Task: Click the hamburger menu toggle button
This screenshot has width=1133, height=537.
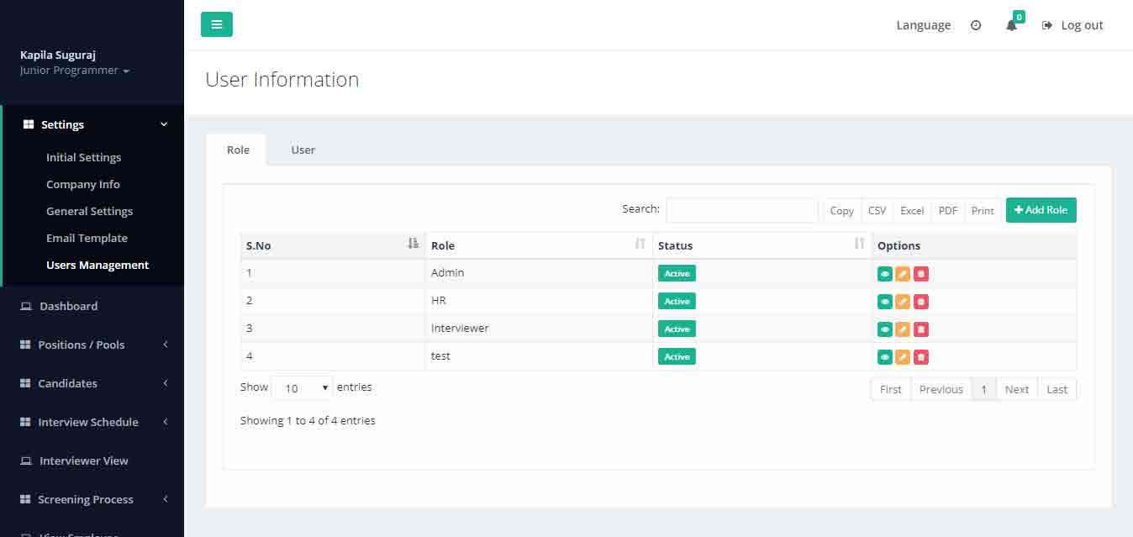Action: pyautogui.click(x=216, y=24)
